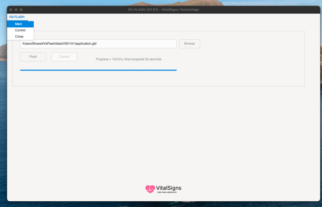Click the progress status text

point(129,59)
